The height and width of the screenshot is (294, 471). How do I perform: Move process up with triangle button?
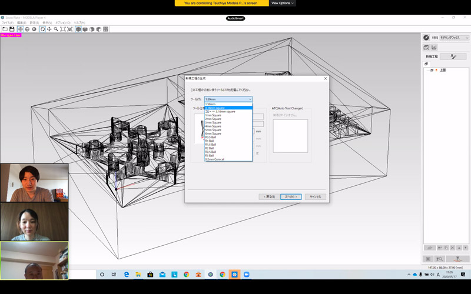pos(459,248)
